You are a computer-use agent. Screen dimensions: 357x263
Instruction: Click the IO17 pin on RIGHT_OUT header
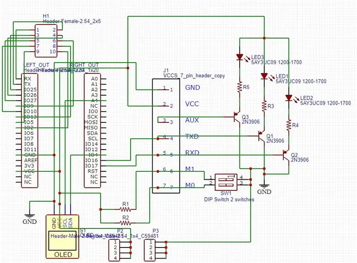(x=91, y=166)
